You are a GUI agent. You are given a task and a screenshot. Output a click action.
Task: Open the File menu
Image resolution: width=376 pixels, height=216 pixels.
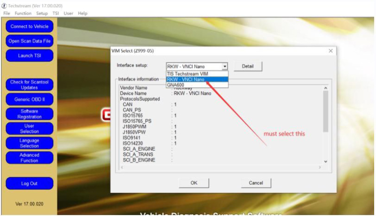pyautogui.click(x=7, y=14)
